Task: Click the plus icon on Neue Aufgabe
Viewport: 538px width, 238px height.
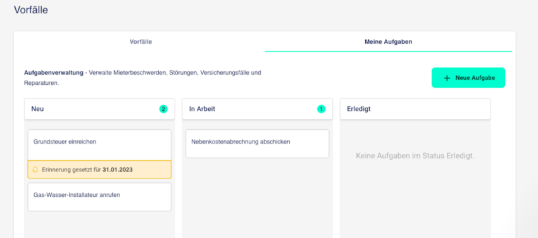Action: [447, 78]
